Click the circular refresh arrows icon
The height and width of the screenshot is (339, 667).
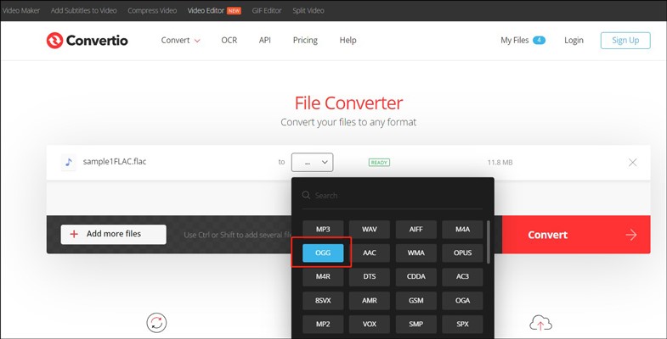click(x=156, y=323)
